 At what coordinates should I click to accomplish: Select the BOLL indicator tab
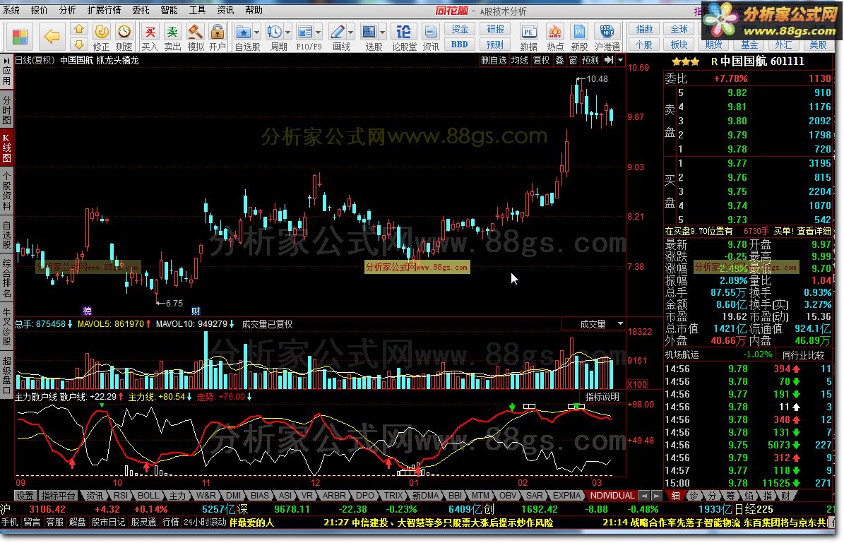pos(148,495)
